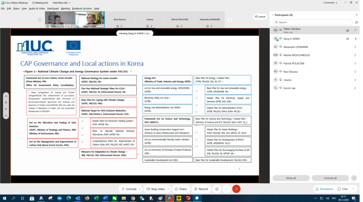Close the Participants panel
Image resolution: width=363 pixels, height=202 pixels.
(357, 15)
